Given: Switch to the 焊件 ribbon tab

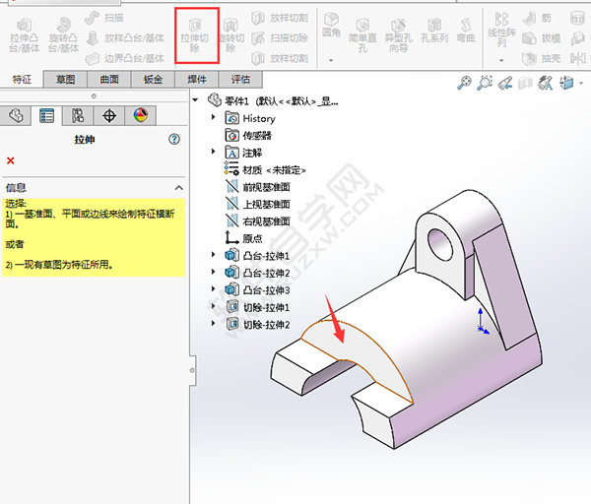Looking at the screenshot, I should (196, 80).
